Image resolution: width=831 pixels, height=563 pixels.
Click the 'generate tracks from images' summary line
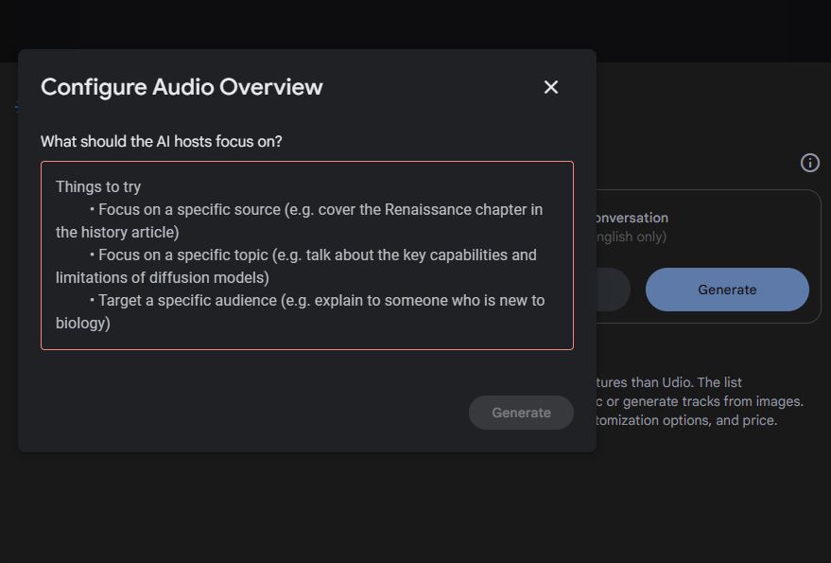point(700,401)
